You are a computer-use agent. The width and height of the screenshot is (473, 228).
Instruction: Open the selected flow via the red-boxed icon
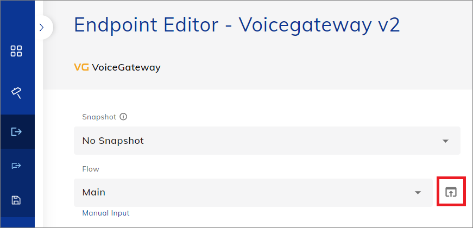click(x=451, y=192)
